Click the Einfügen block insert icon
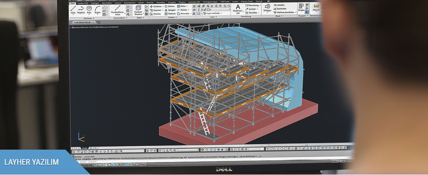428x175 pixels. [x=267, y=8]
